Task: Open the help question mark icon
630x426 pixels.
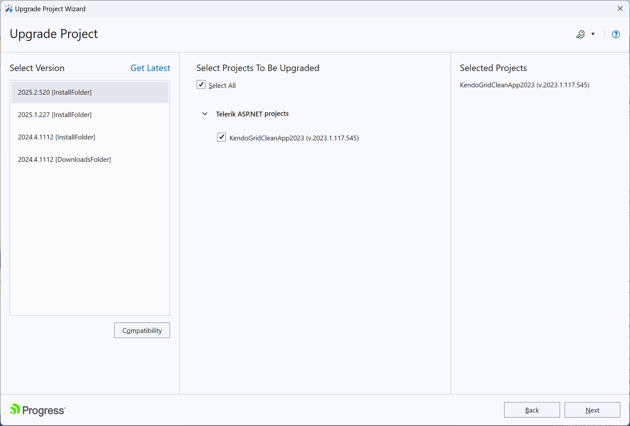Action: click(616, 34)
